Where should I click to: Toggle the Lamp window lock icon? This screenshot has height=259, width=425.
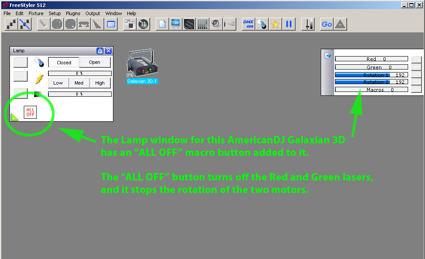100,51
